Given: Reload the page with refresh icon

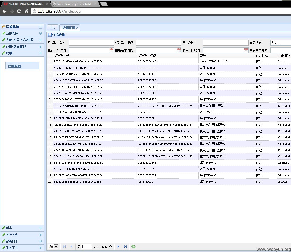Looking at the screenshot, I should pyautogui.click(x=19, y=11).
